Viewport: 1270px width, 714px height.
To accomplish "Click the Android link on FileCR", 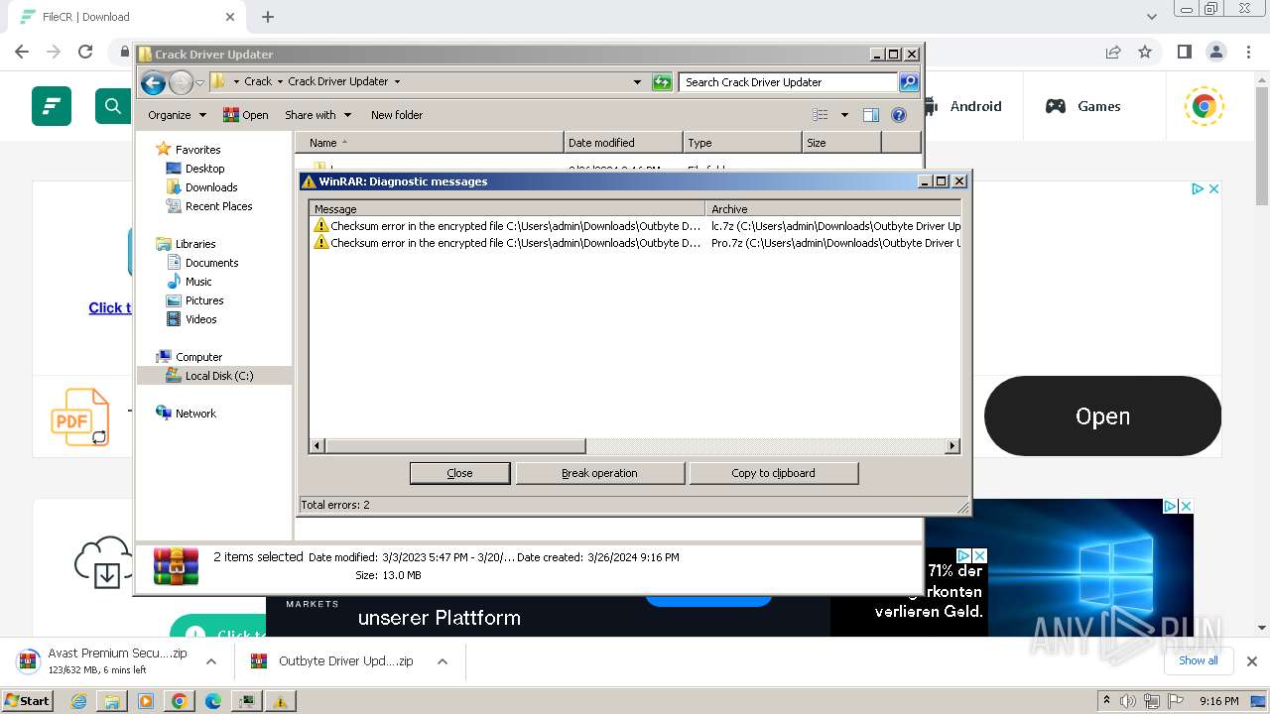I will pos(963,106).
